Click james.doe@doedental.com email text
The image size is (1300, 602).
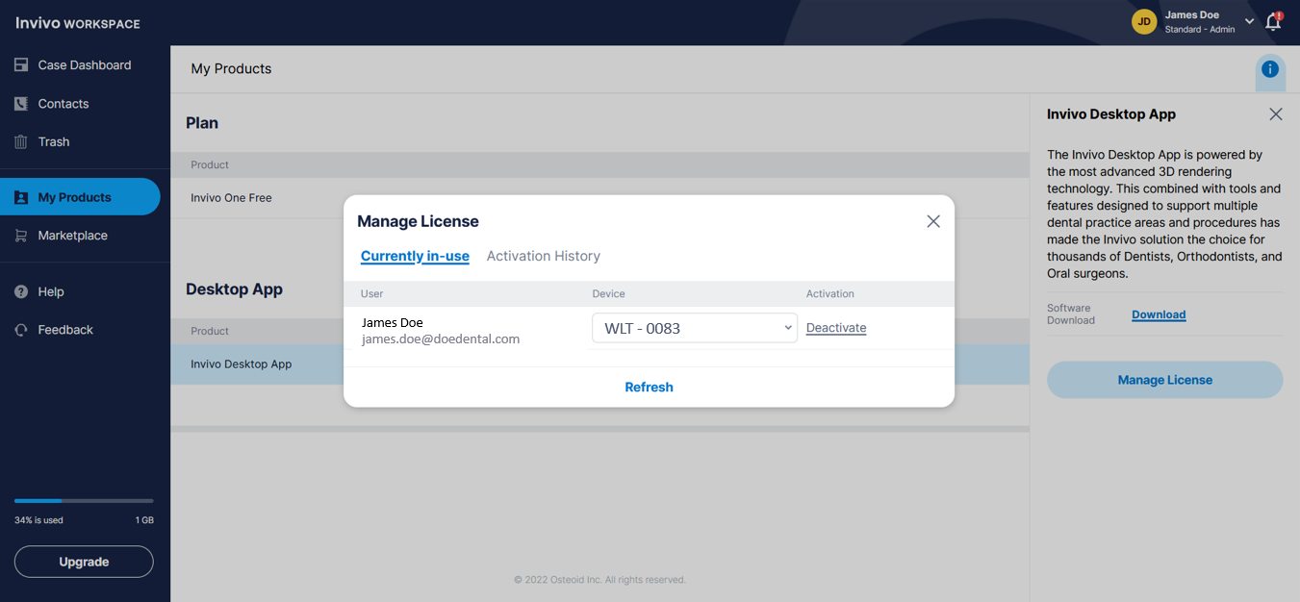pos(441,339)
